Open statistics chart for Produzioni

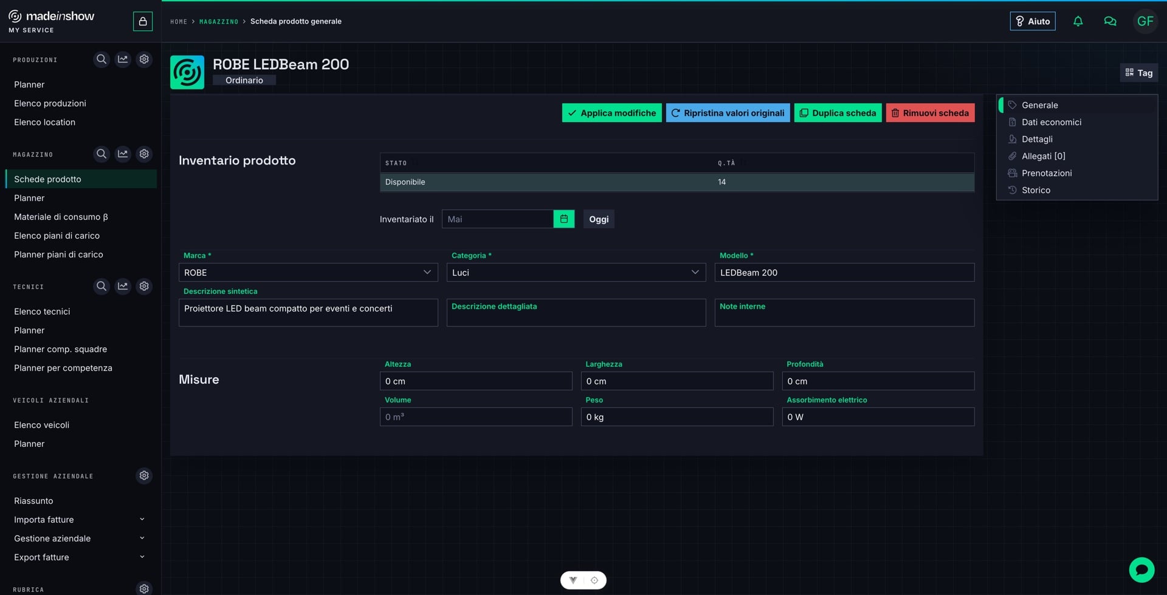[x=123, y=59]
